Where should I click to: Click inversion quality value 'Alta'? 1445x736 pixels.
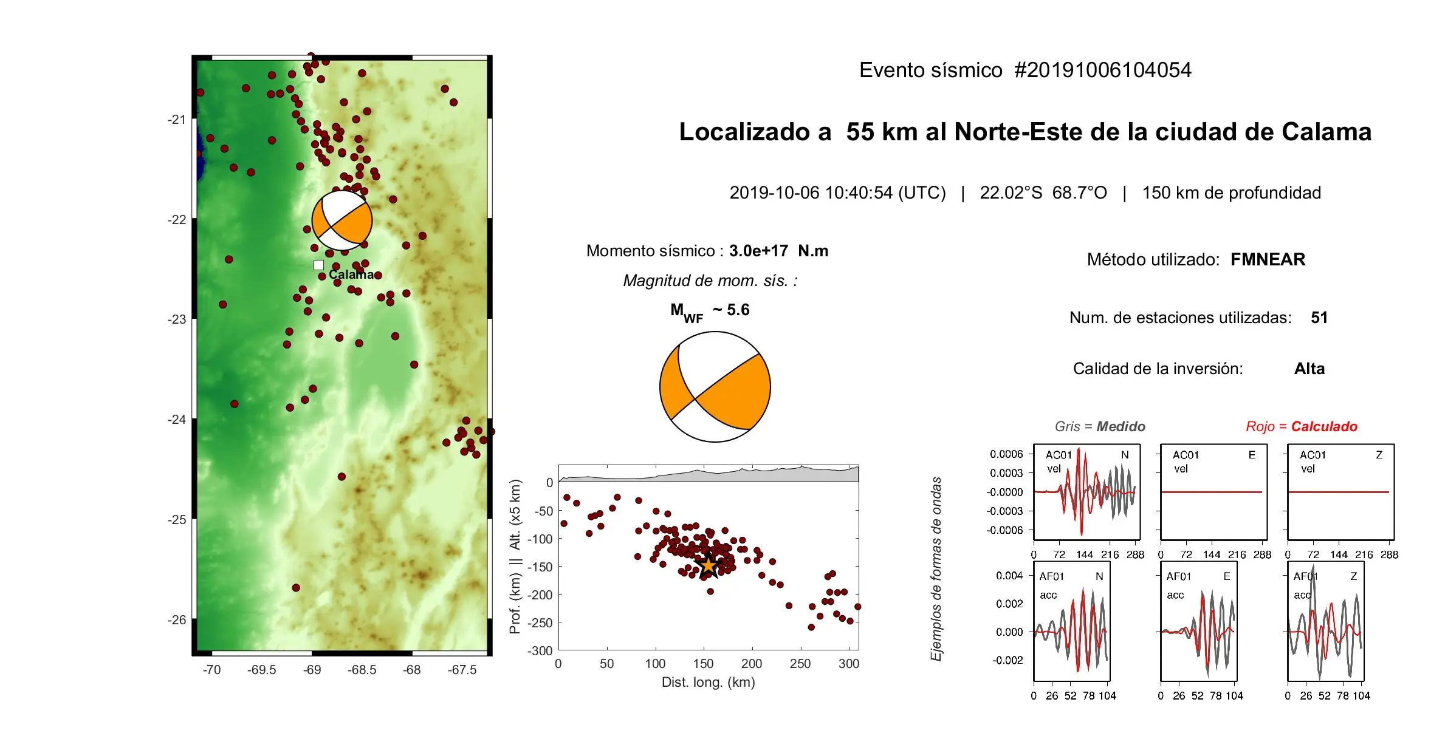click(x=1309, y=369)
